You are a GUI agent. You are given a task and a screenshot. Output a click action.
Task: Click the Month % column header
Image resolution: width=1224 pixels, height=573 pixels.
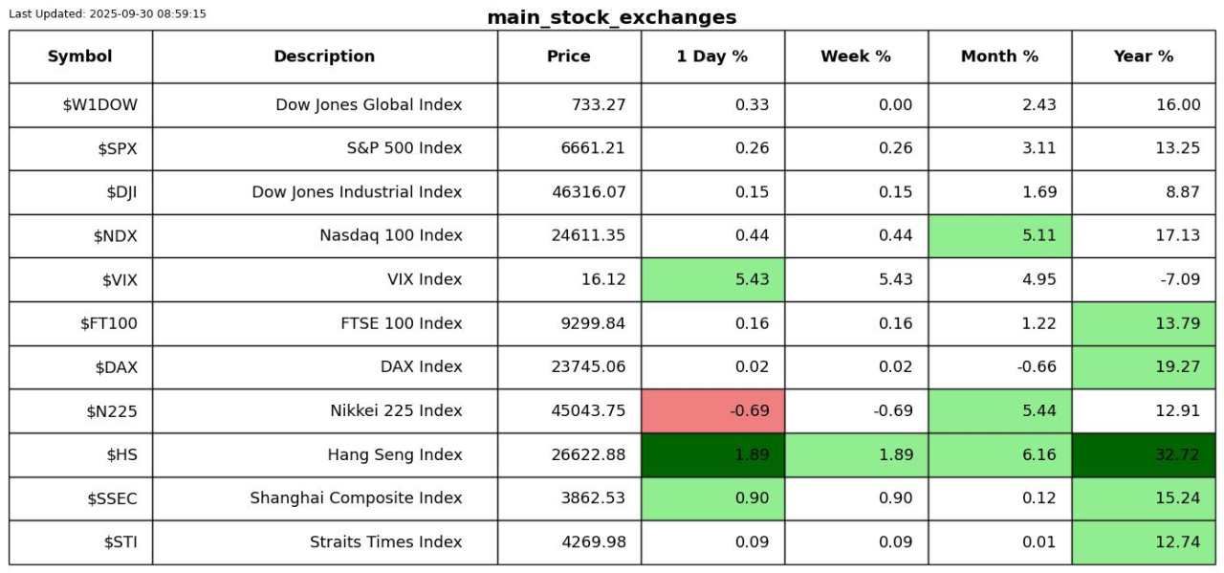pos(999,56)
